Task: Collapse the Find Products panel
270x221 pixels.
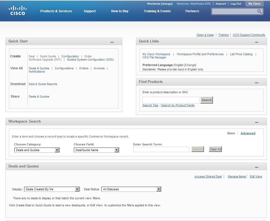Action: tap(257, 83)
